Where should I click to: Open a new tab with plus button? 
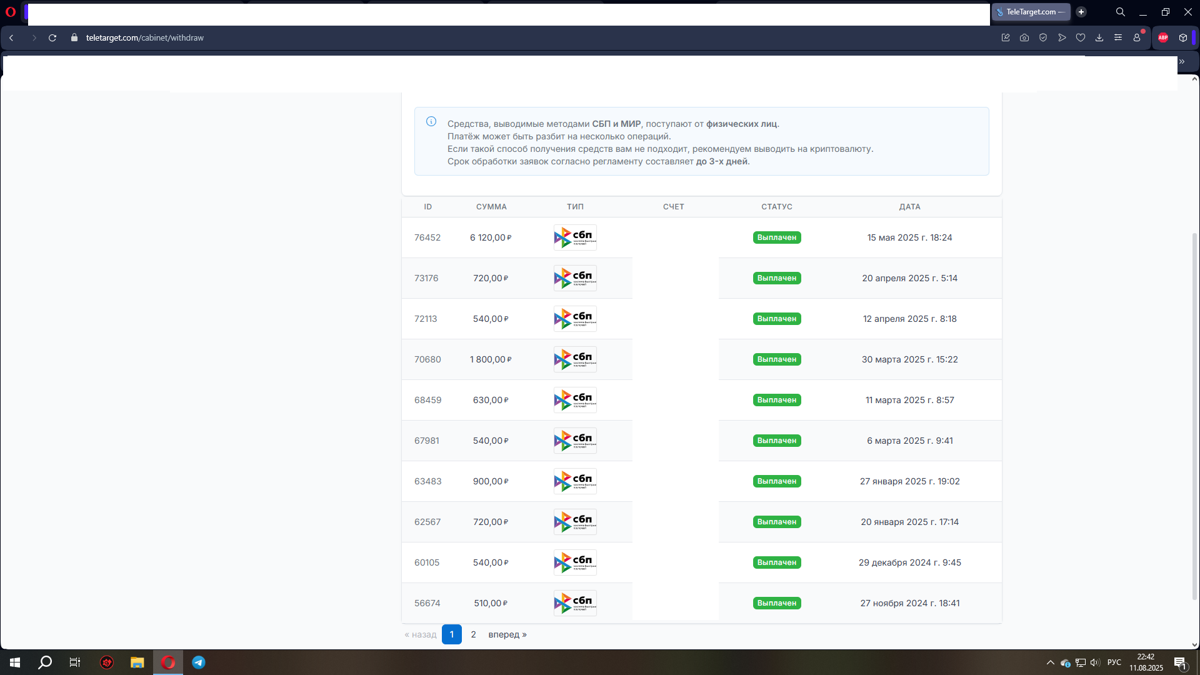[x=1081, y=12]
